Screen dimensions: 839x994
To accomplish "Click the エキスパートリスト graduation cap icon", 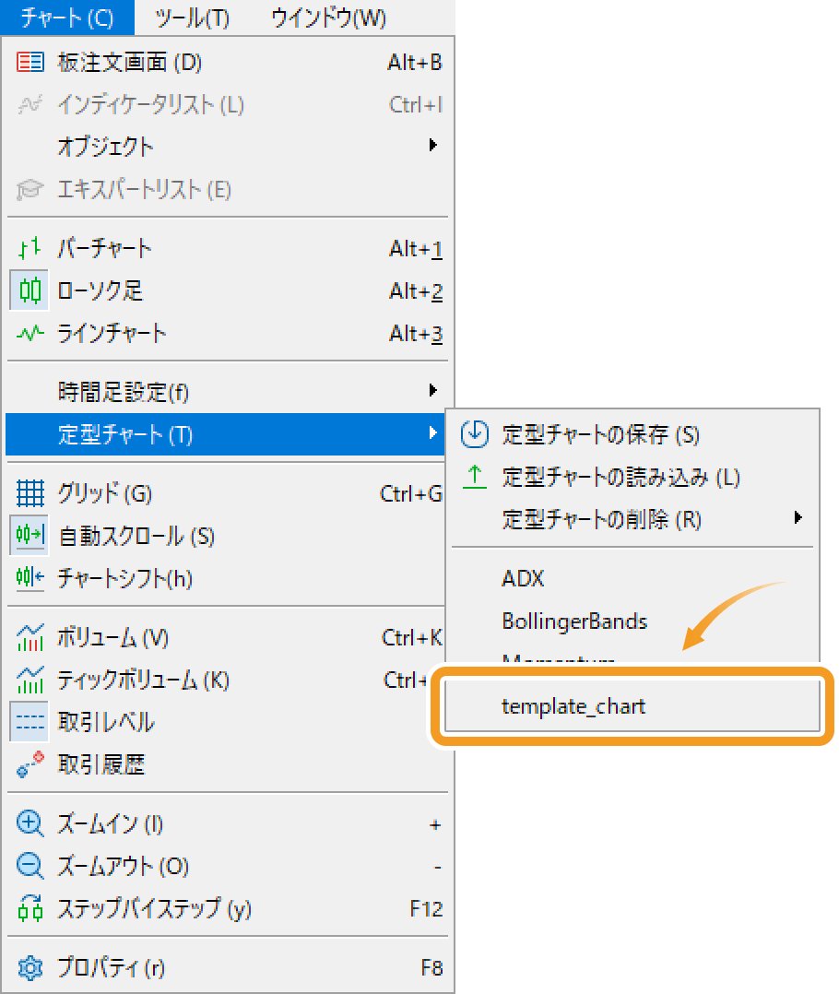I will 30,189.
